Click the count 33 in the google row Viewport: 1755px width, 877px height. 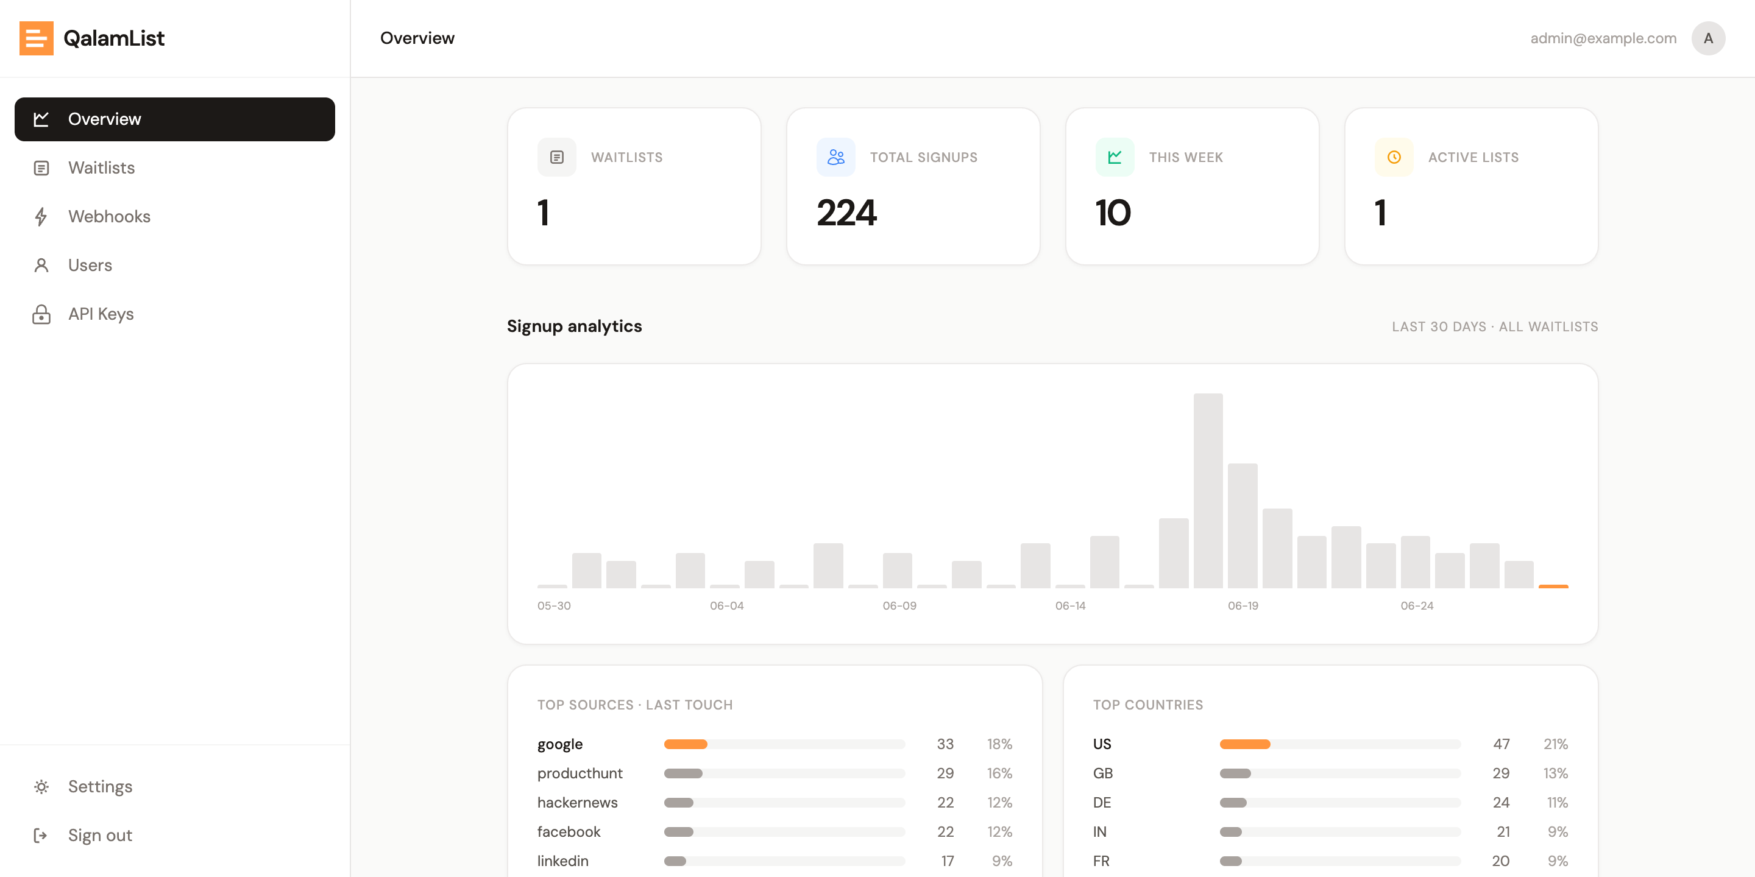pos(945,744)
